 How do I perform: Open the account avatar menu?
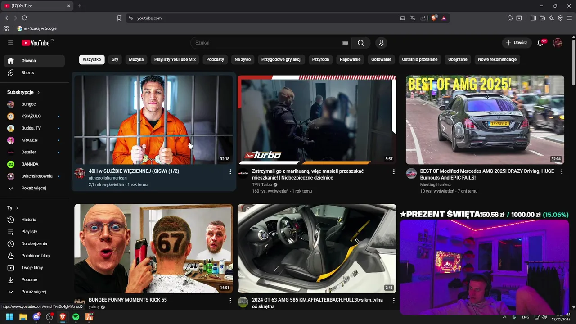[x=558, y=43]
